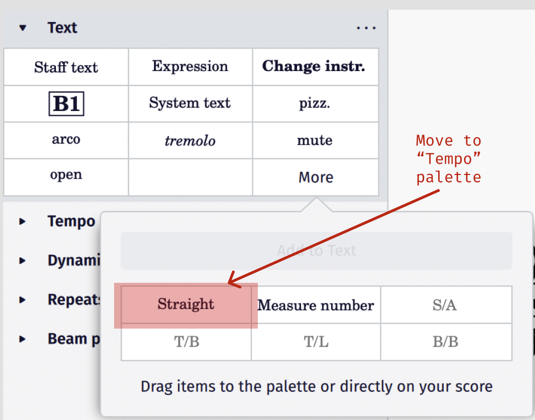The height and width of the screenshot is (420, 535).
Task: Select the System text item
Action: 190,103
